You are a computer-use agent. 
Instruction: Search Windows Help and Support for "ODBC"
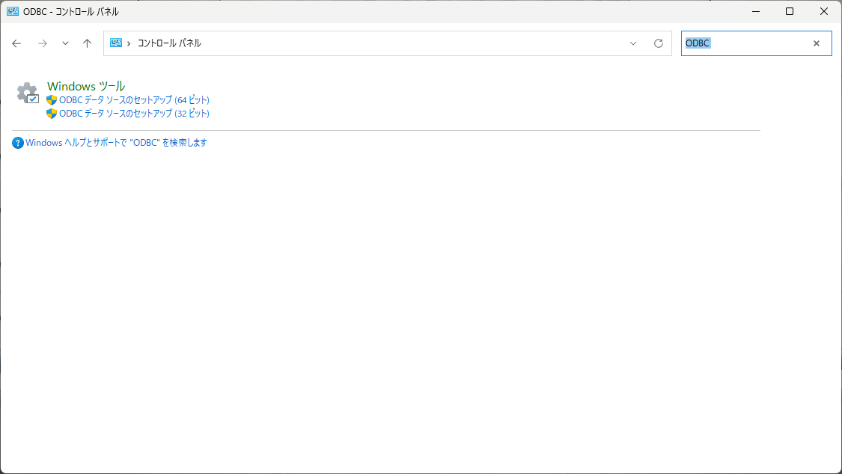116,143
